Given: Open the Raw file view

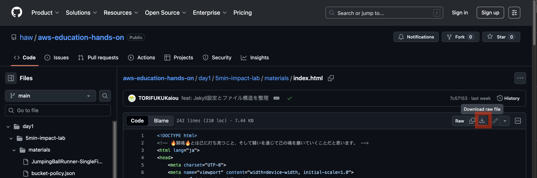Looking at the screenshot, I should (460, 121).
